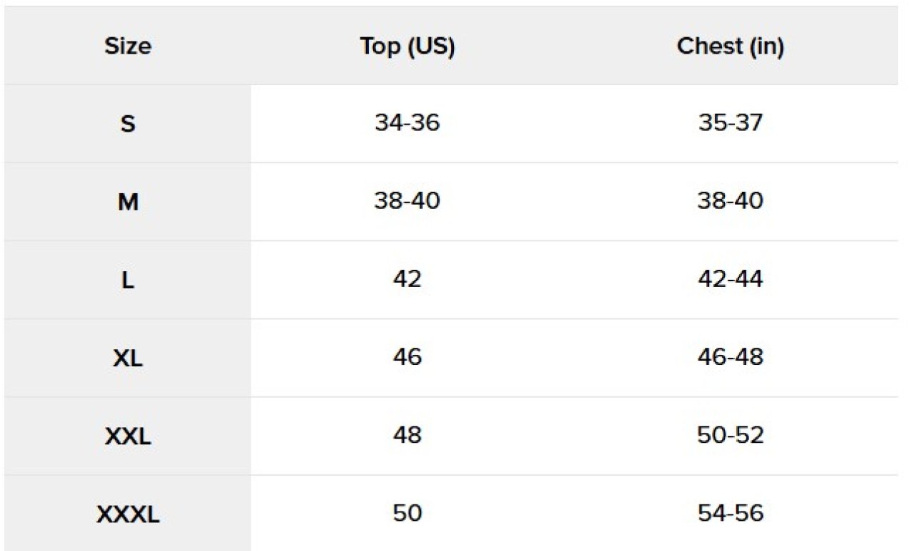
Task: Click Top value 42 in L row
Action: [407, 279]
